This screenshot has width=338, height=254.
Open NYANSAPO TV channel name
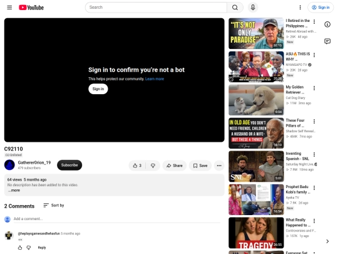(297, 65)
